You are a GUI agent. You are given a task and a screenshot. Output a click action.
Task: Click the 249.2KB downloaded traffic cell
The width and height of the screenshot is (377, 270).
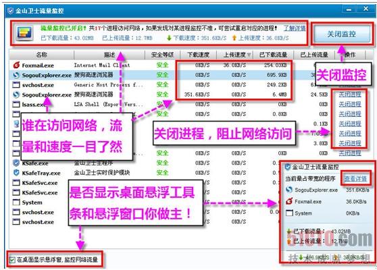pos(277,84)
